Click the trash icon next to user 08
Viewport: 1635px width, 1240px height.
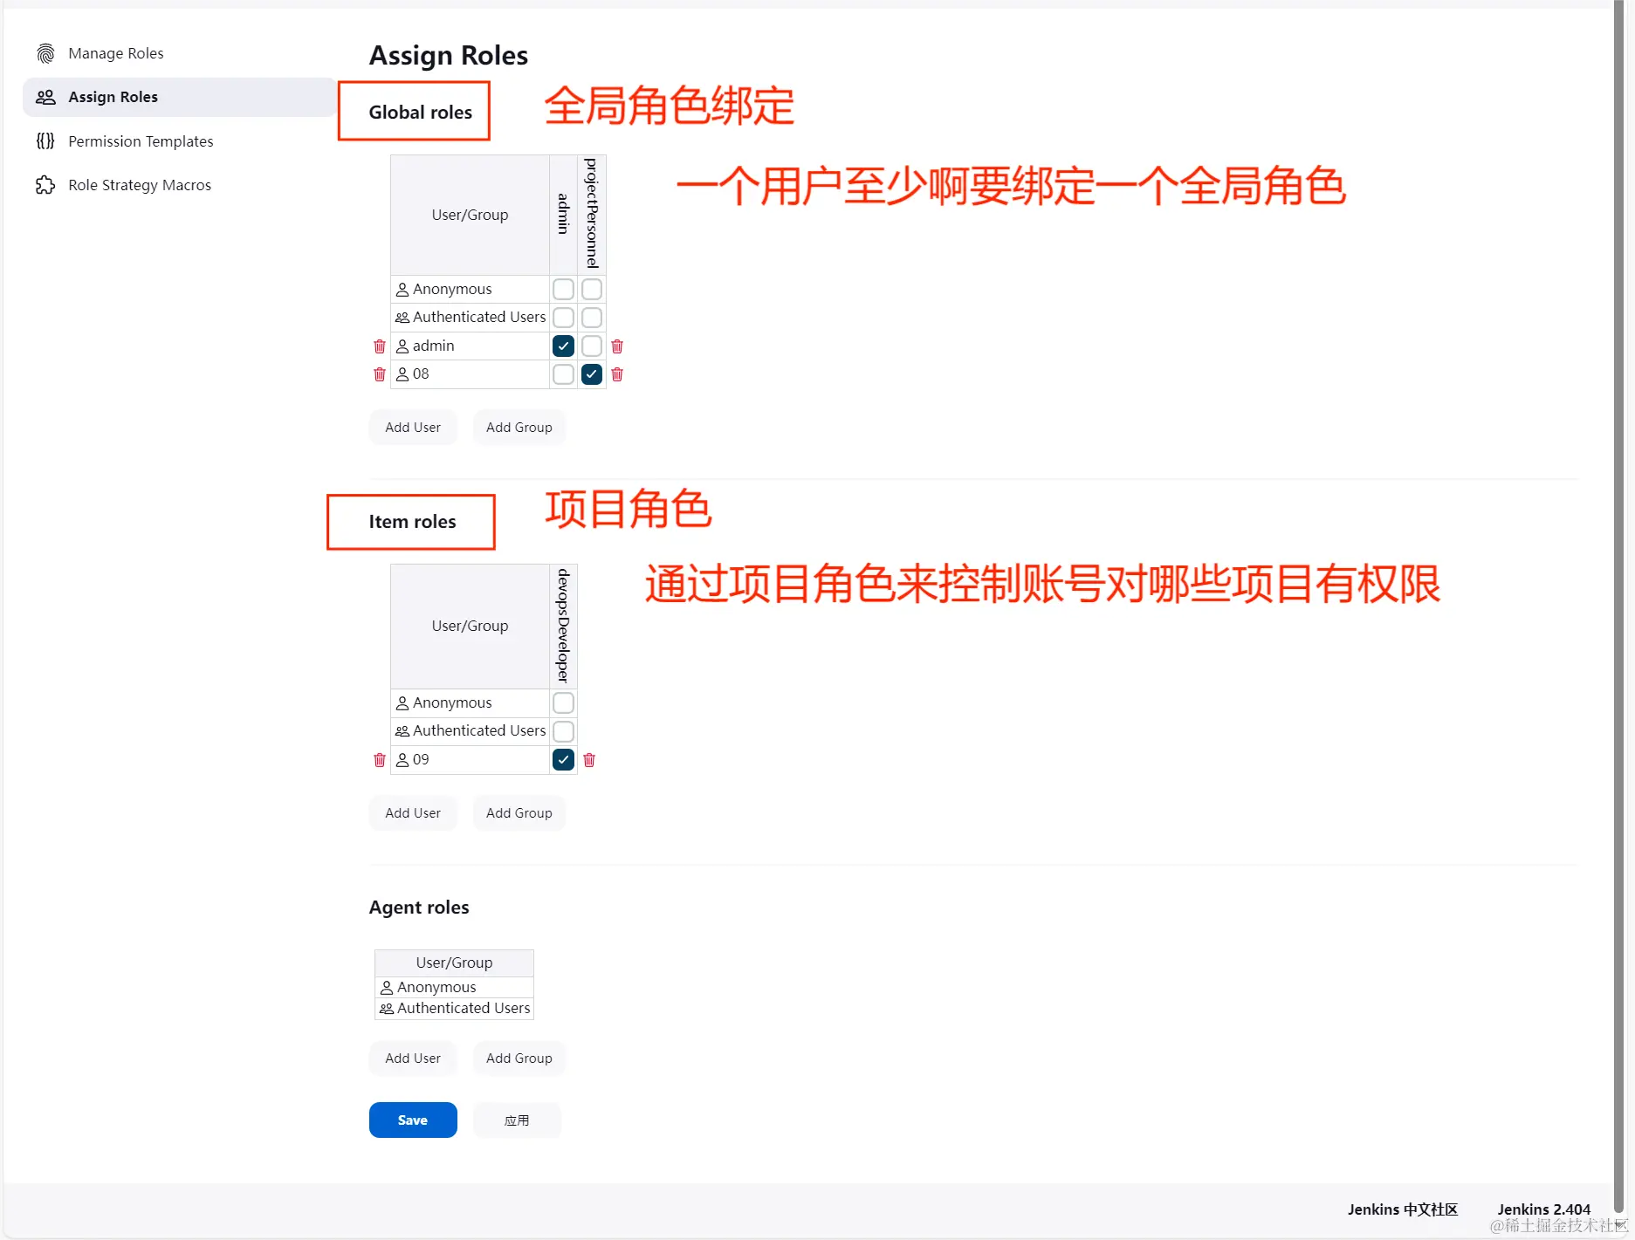click(x=379, y=374)
